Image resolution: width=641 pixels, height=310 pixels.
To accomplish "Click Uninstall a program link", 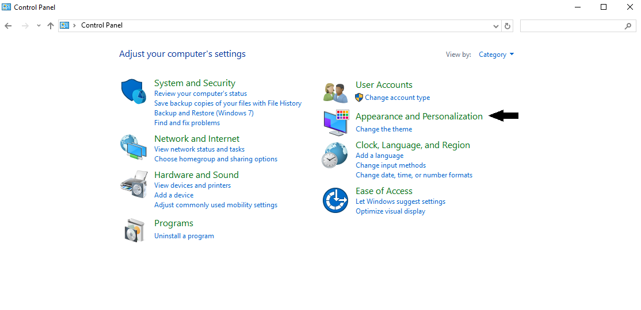I will pyautogui.click(x=184, y=236).
